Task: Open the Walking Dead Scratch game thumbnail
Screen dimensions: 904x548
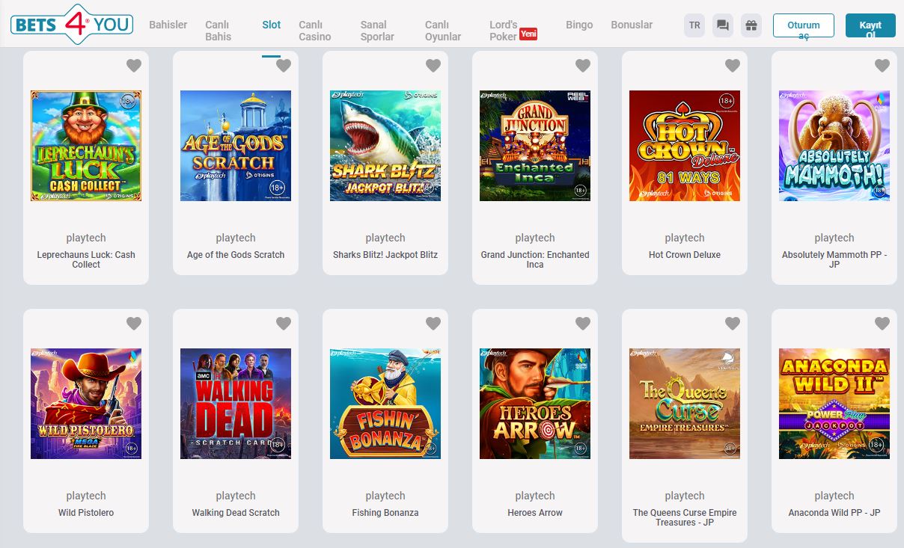Action: (236, 404)
